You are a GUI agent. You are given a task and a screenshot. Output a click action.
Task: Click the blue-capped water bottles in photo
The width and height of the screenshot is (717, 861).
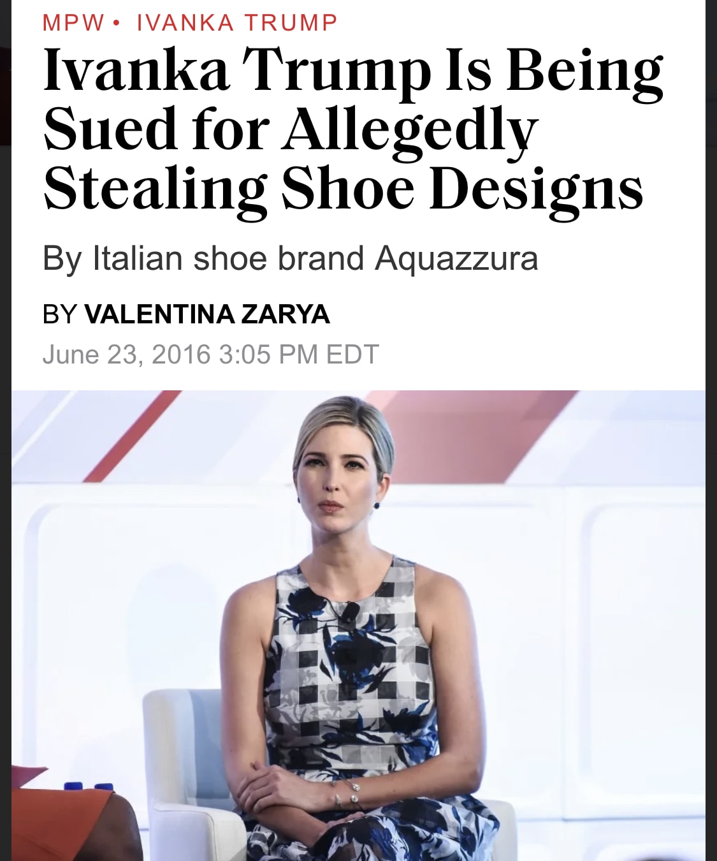[89, 786]
